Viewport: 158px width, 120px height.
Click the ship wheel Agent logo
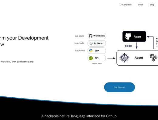click(124, 58)
